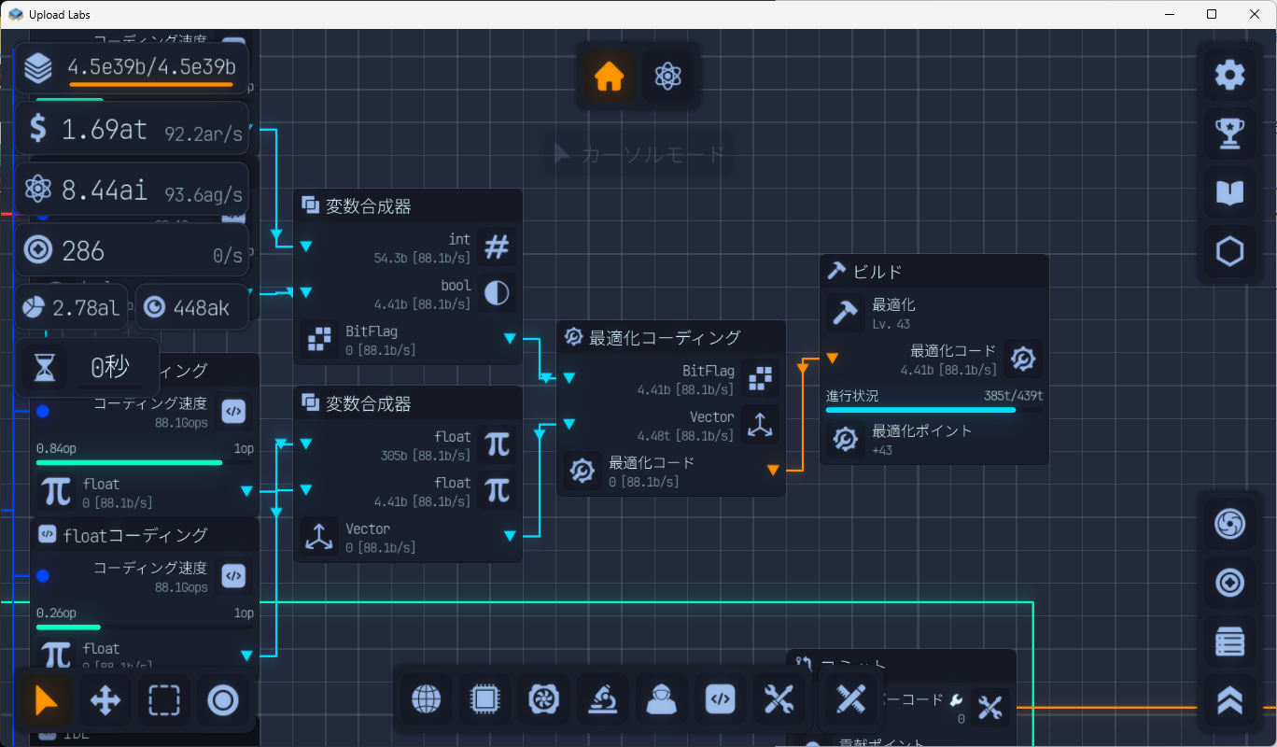Viewport: 1277px width, 747px height.
Task: Open the trophy achievements icon
Action: coord(1229,134)
